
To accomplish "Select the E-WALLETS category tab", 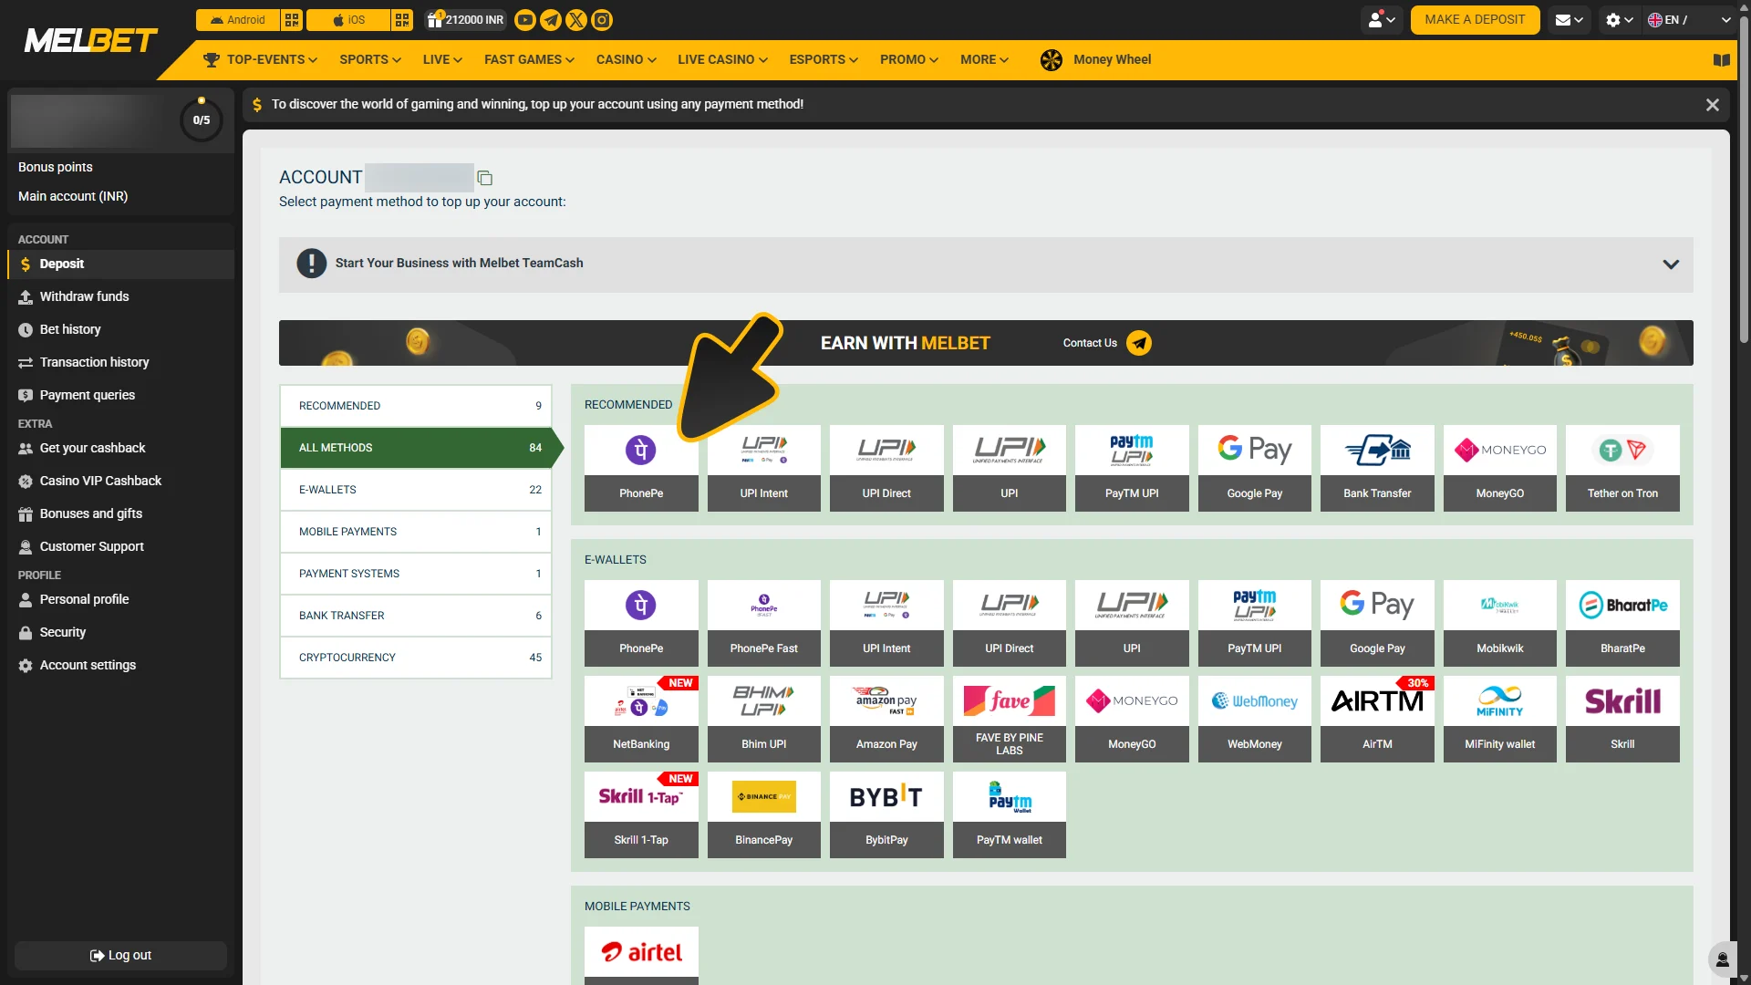I will tap(416, 490).
